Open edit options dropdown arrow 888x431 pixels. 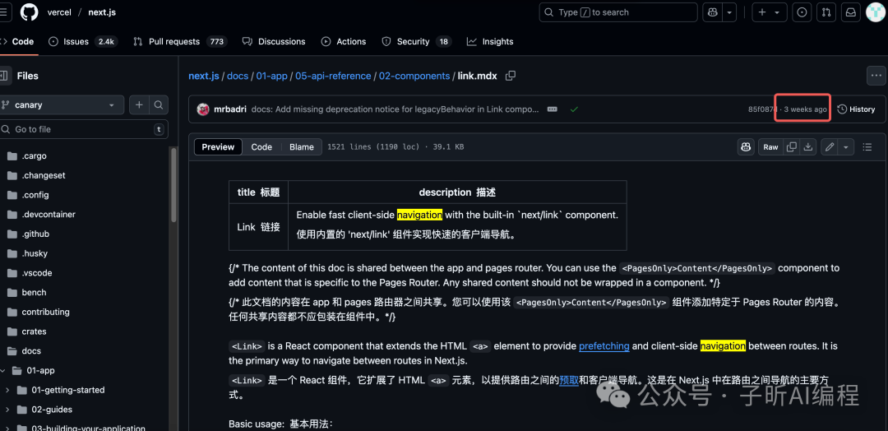click(x=846, y=146)
